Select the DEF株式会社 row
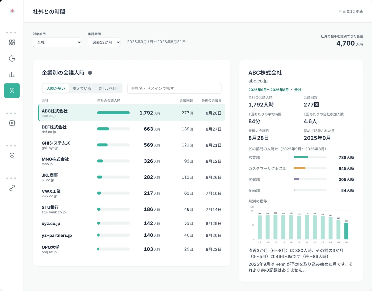 132,129
